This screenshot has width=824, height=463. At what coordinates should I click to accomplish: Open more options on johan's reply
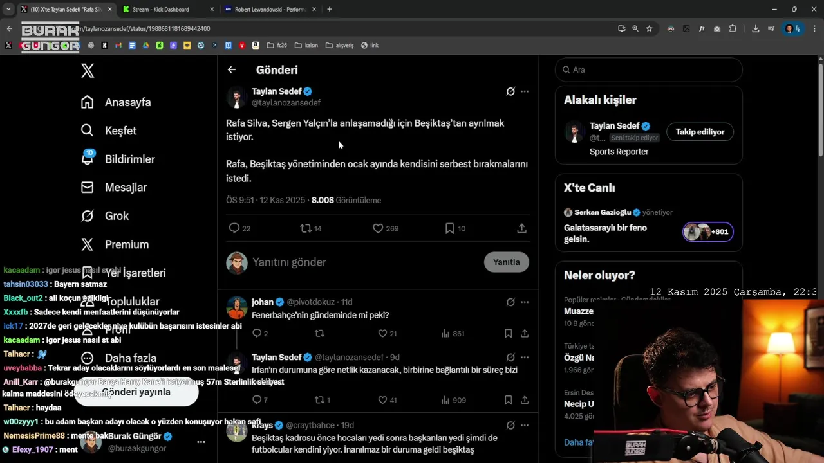[525, 302]
